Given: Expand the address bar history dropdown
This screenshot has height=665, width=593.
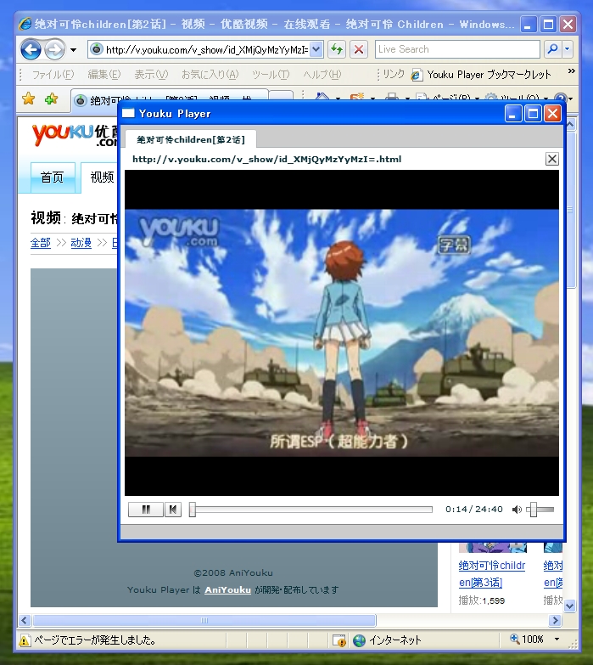Looking at the screenshot, I should tap(316, 49).
